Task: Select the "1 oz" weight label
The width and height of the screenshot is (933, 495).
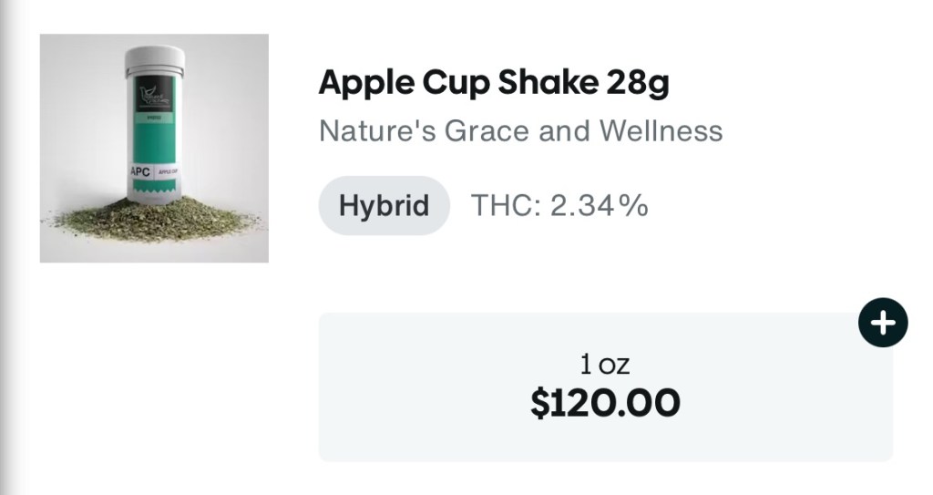Action: click(605, 365)
